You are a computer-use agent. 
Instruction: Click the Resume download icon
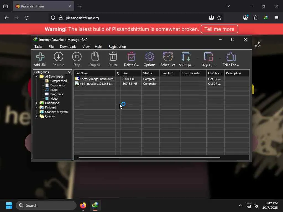59,59
